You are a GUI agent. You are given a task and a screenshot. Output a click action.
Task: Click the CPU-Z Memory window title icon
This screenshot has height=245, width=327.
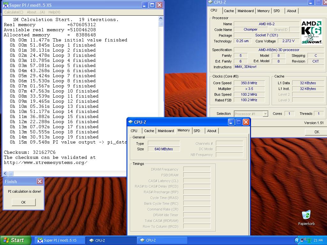click(x=131, y=122)
